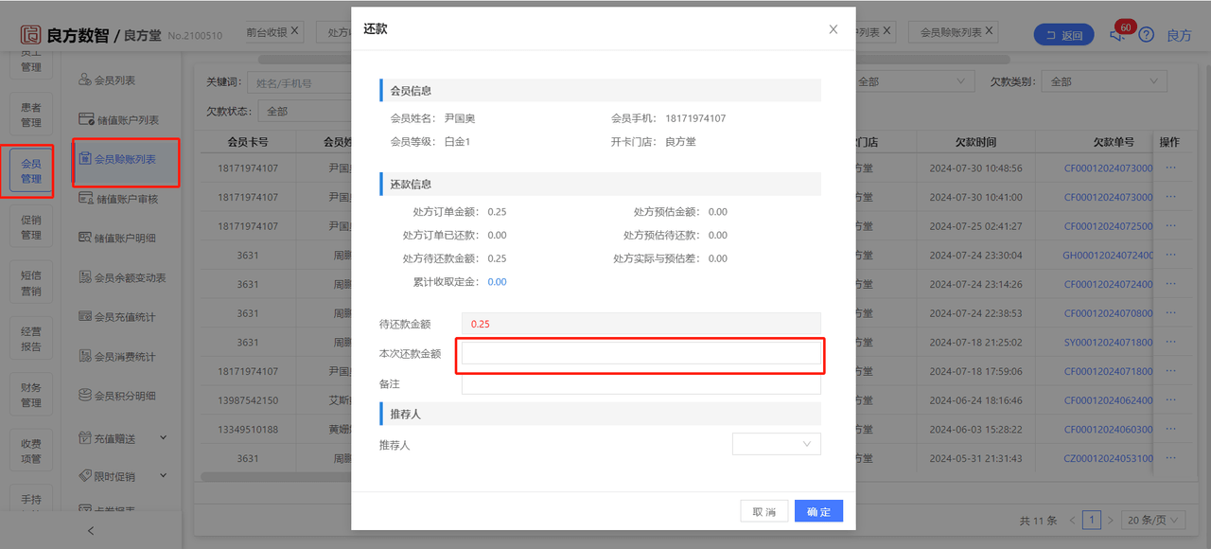Click the 取消 button in the dialog

[x=763, y=511]
